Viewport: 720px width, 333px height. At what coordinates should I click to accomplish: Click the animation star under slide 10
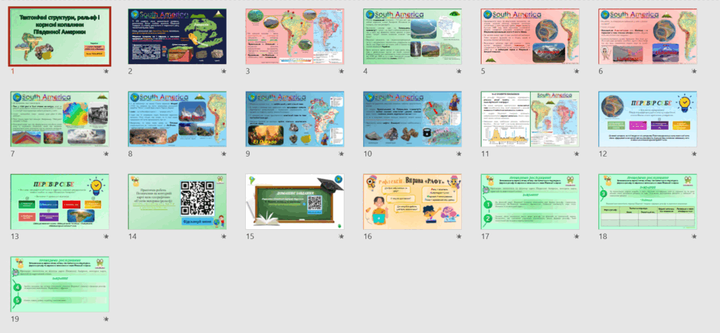459,154
